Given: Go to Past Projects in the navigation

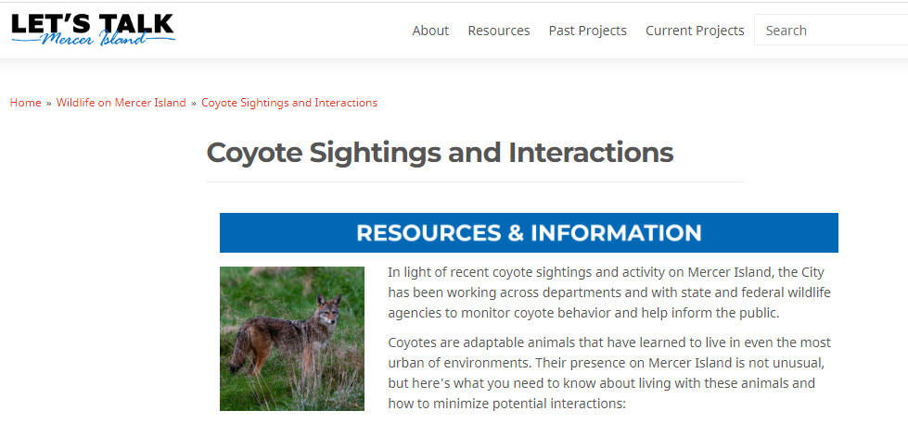Looking at the screenshot, I should pyautogui.click(x=587, y=31).
